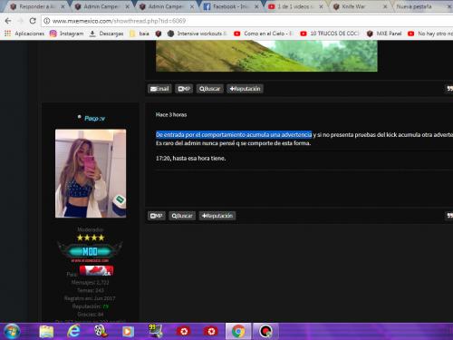Open MXE Panel bookmark
453x340 pixels.
click(x=384, y=34)
